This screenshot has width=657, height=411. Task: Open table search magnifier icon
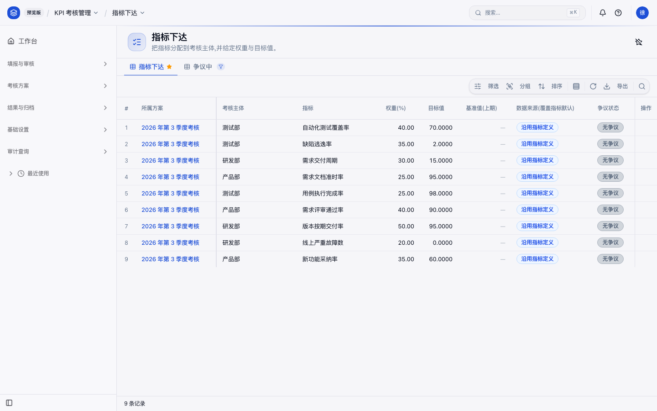coord(642,86)
